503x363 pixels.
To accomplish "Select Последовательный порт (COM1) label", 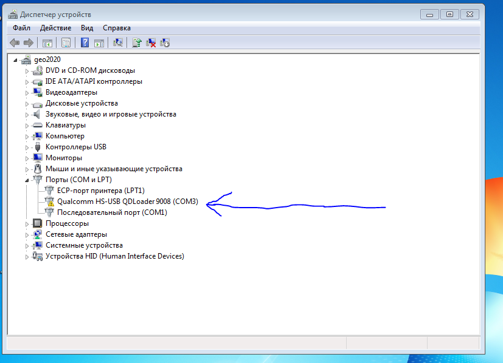I will (x=112, y=212).
